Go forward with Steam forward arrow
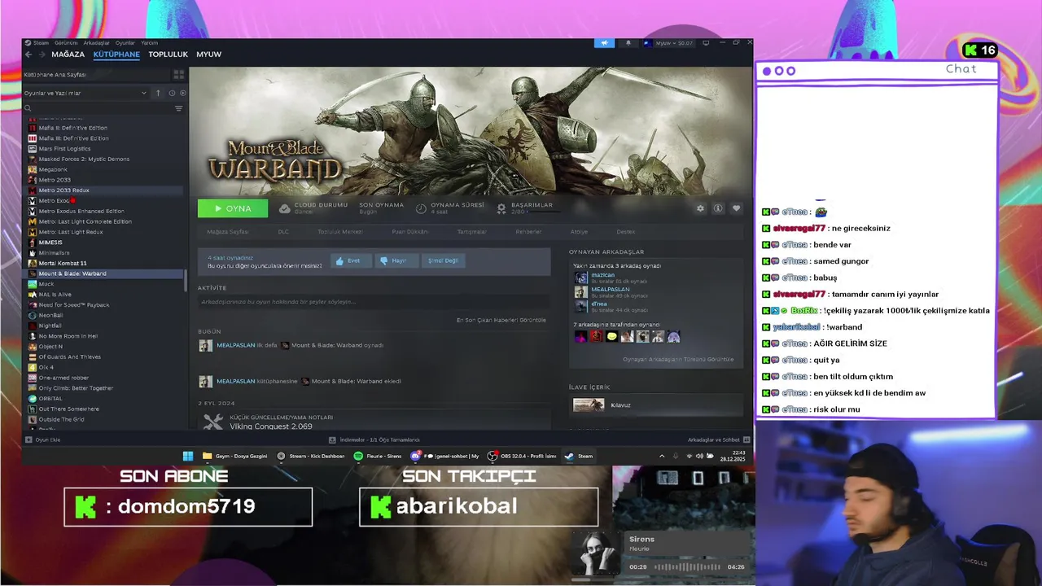 42,55
